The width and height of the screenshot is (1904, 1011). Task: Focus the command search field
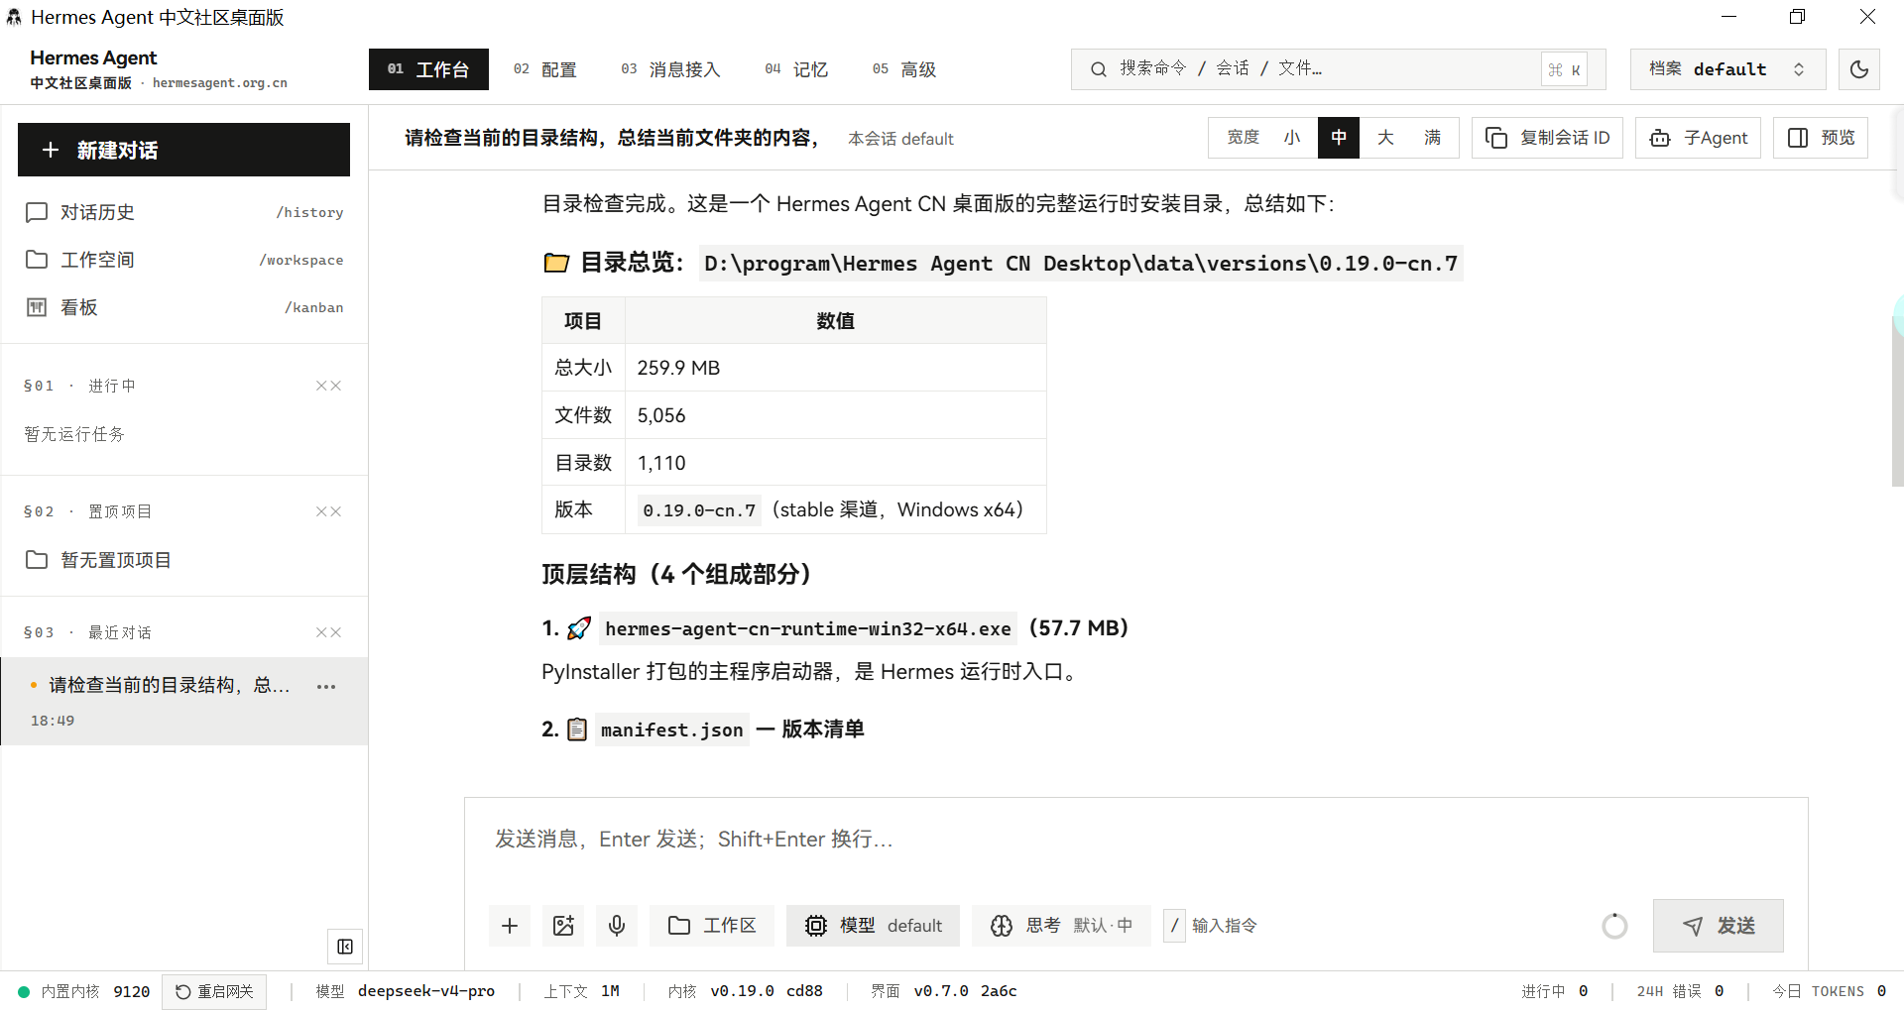[x=1338, y=69]
